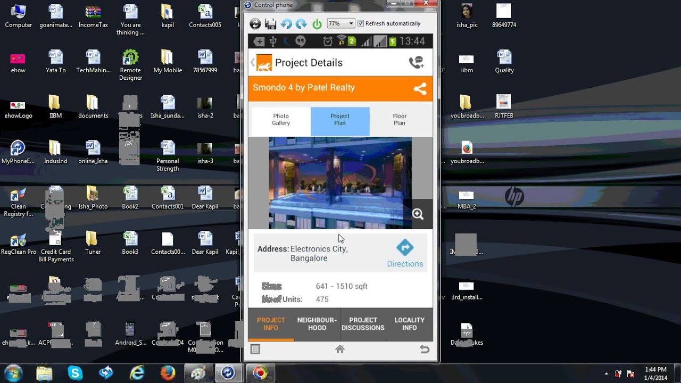Select the MBA_2 desktop icon
The image size is (681, 383).
tap(467, 198)
